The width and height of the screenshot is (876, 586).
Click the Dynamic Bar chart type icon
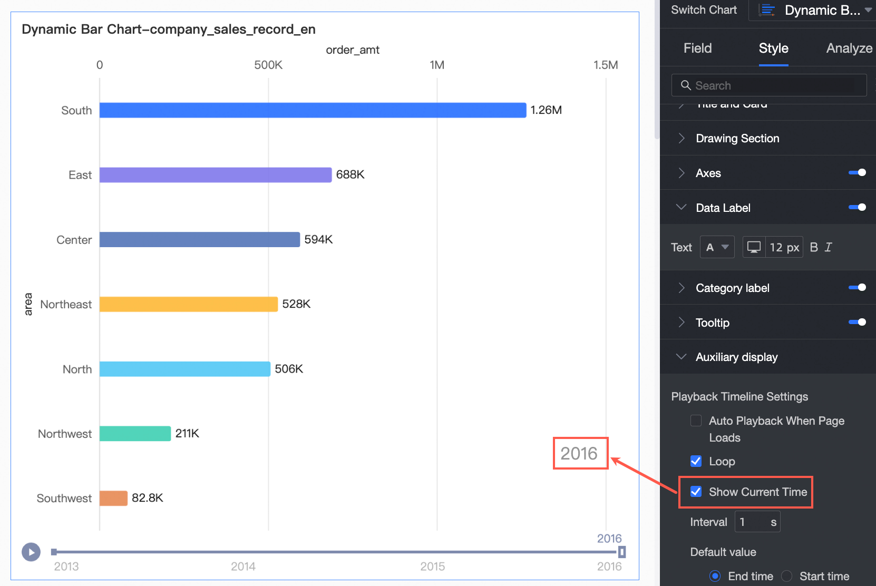pyautogui.click(x=767, y=10)
